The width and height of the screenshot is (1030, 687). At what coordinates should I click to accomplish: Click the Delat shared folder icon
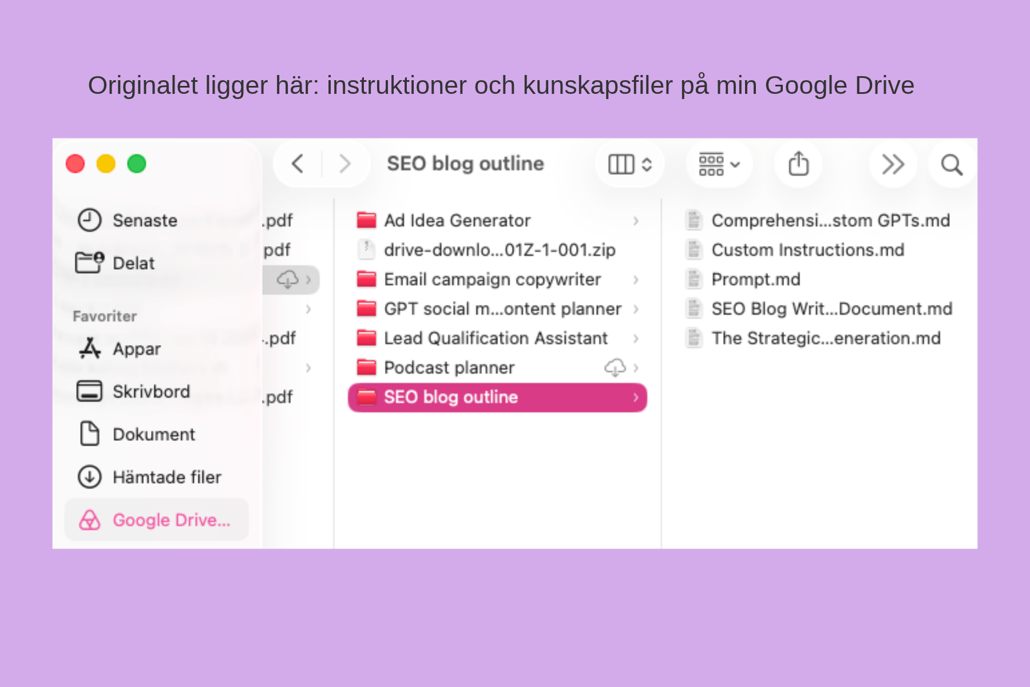[x=90, y=263]
